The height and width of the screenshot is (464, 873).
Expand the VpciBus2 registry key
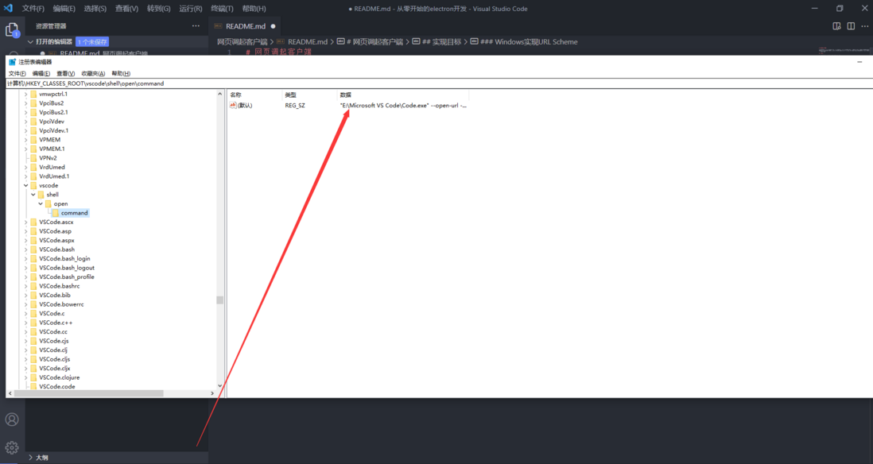coord(25,103)
